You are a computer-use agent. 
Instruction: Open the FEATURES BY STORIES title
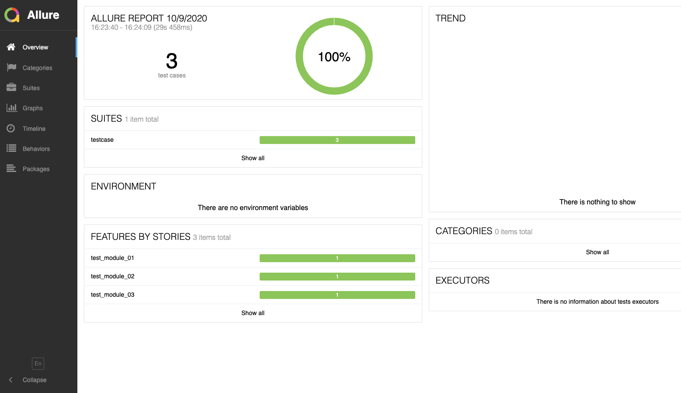click(141, 237)
